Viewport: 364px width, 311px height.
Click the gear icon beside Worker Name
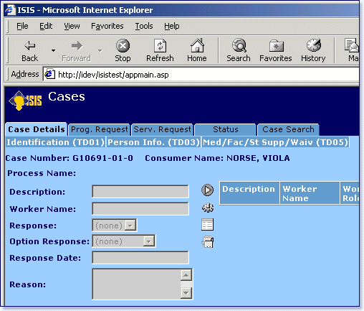coord(208,208)
